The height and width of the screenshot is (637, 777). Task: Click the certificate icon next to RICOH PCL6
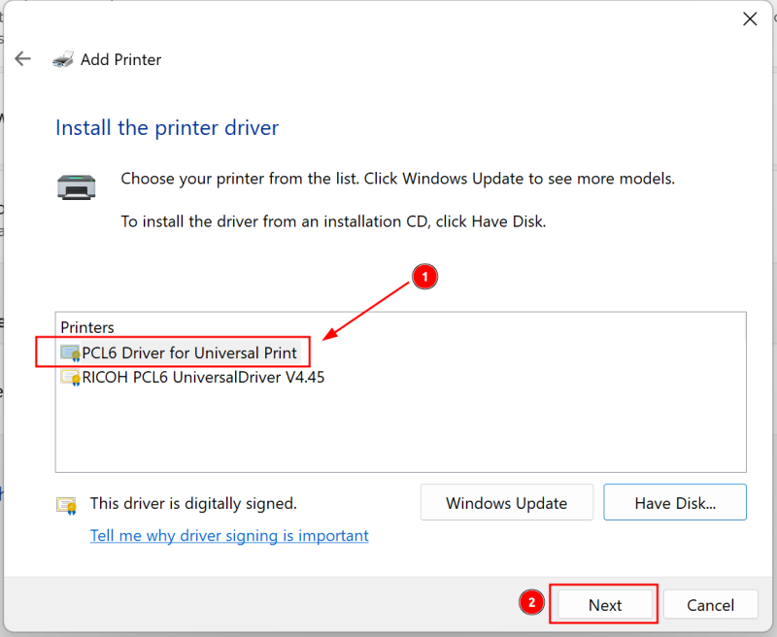coord(70,378)
